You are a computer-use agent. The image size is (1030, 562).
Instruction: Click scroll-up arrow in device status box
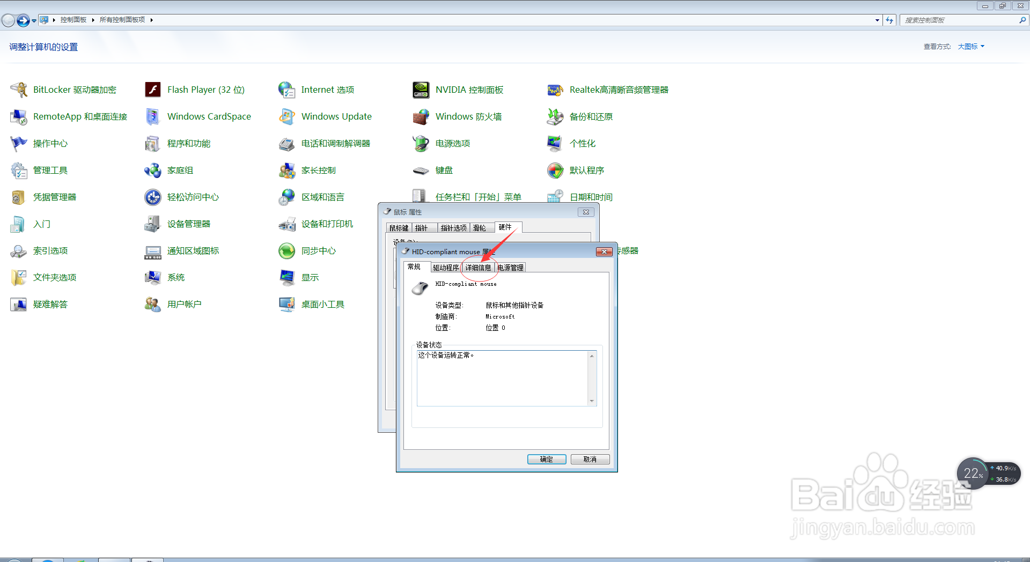tap(592, 356)
